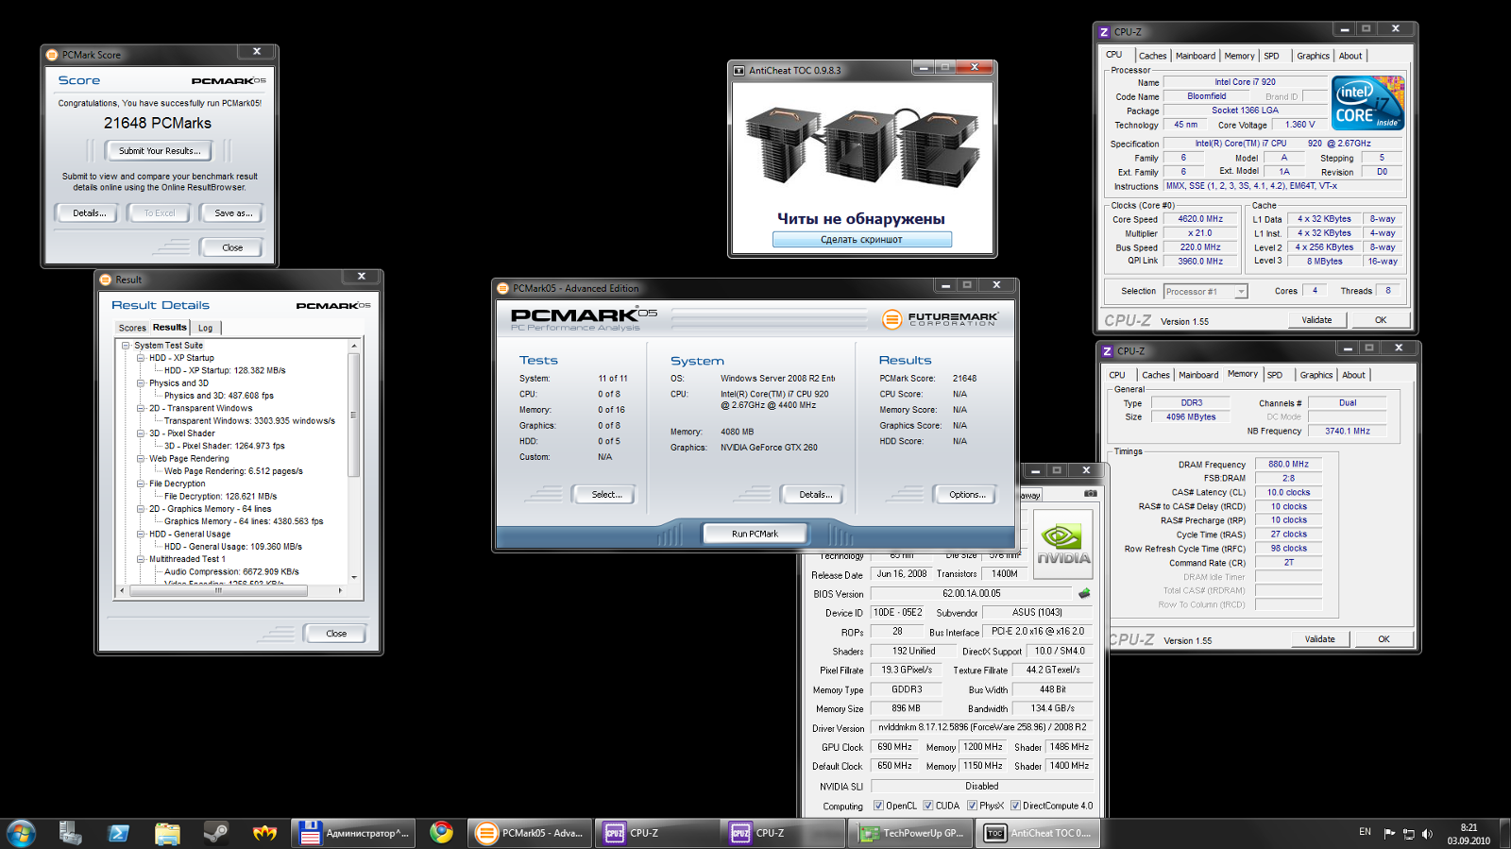Open Graphics tab in upper CPU-Z window
The image size is (1511, 849).
pos(1313,56)
